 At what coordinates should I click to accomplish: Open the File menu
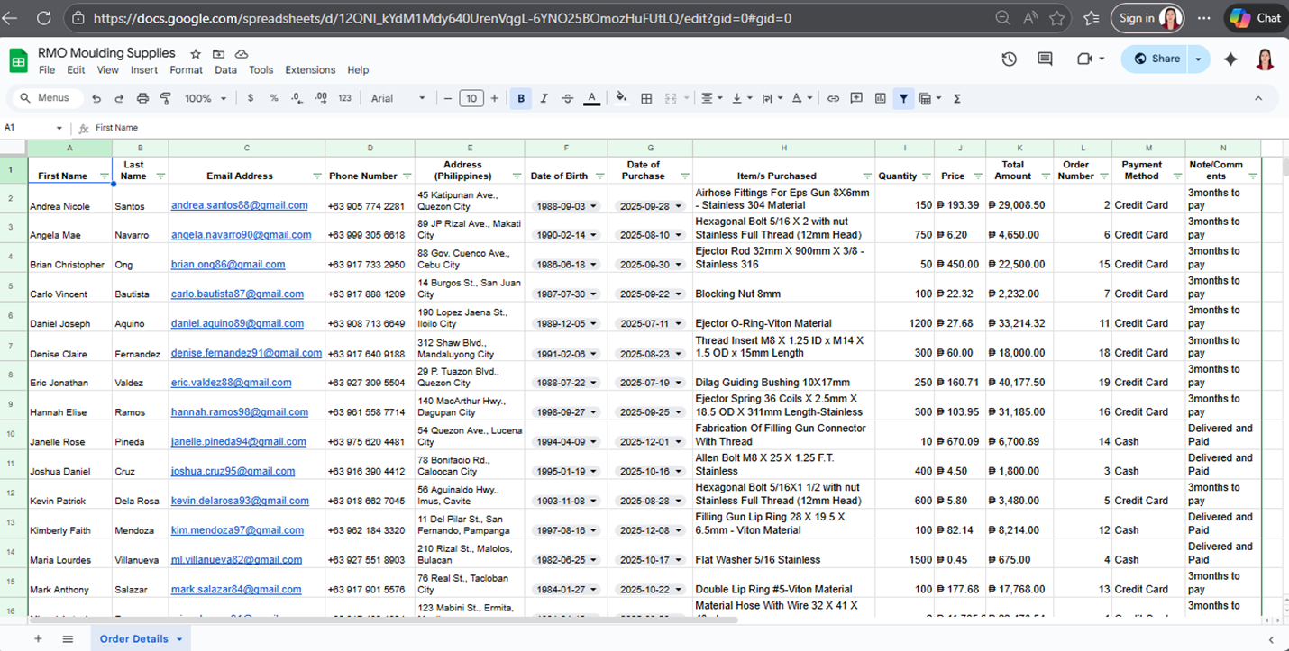point(47,70)
